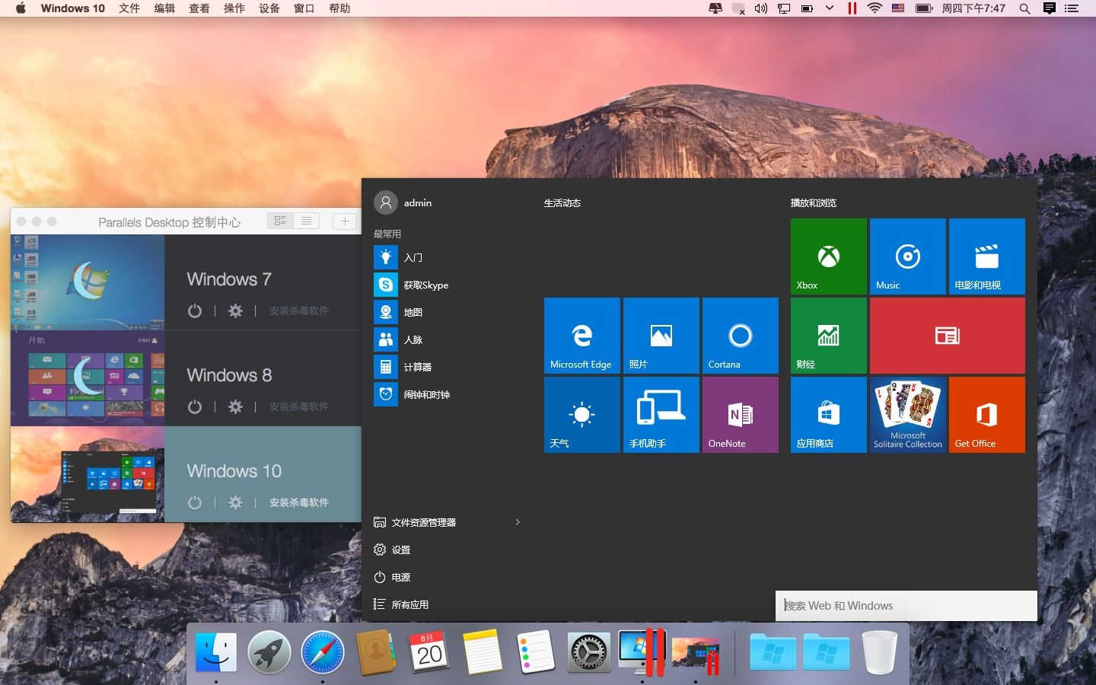Open settings gear for Windows 8 VM

point(236,407)
